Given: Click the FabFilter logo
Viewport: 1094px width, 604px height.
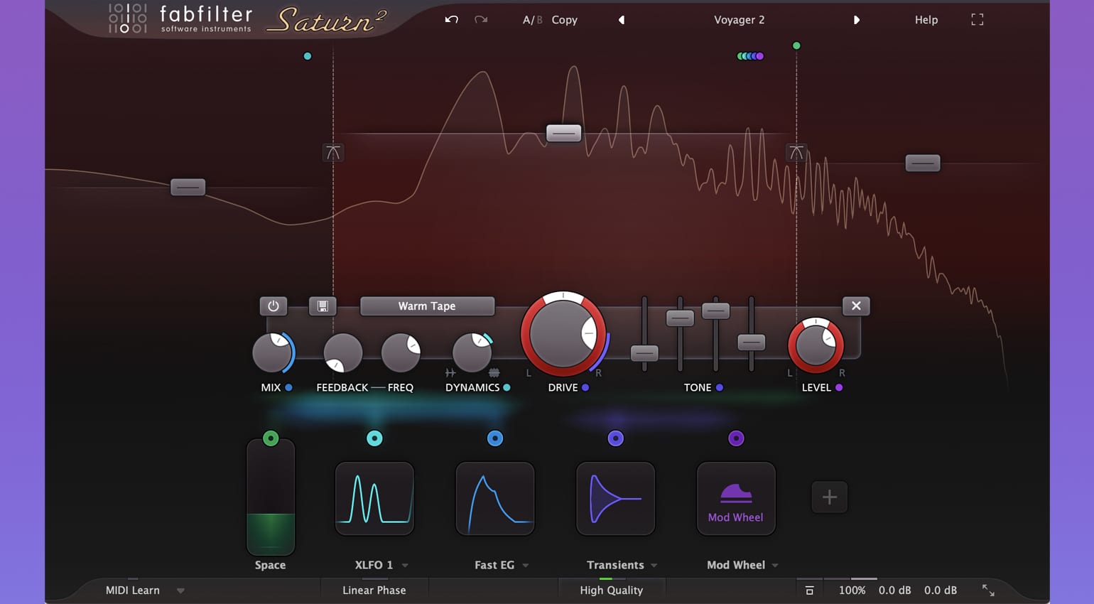Looking at the screenshot, I should pos(180,19).
